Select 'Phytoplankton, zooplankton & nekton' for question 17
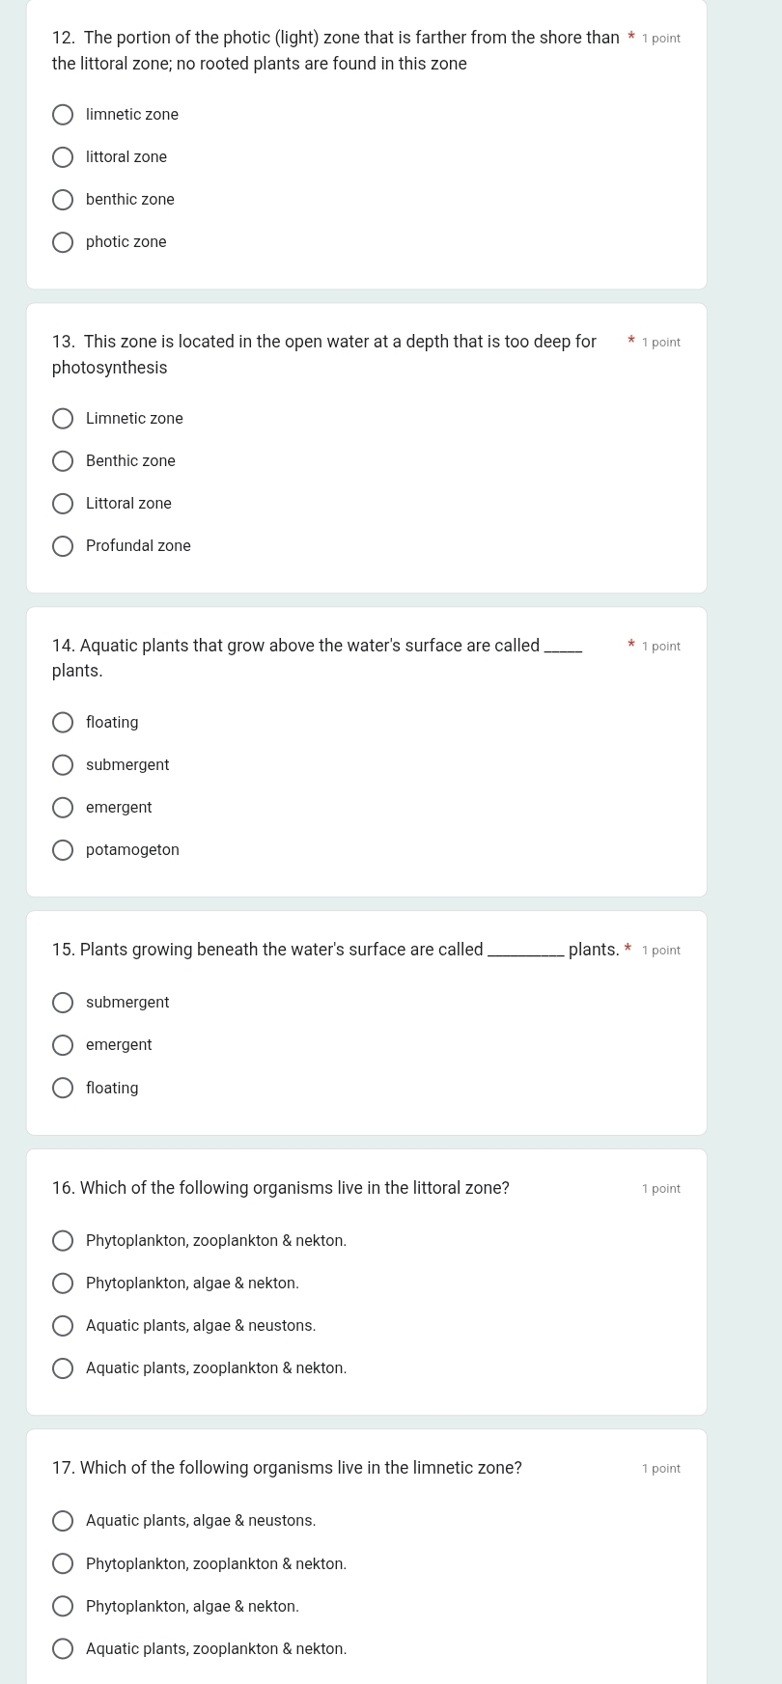The image size is (782, 1684). point(63,1564)
